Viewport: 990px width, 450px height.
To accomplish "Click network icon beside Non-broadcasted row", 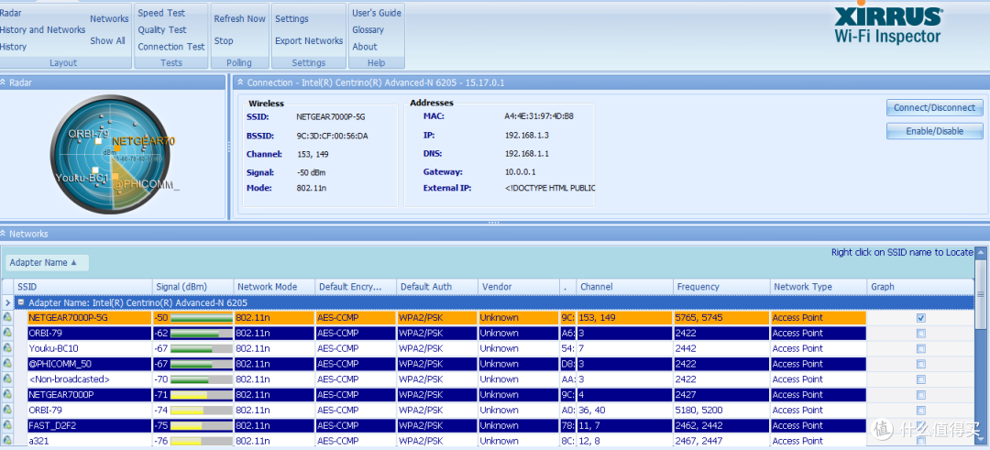I will [7, 379].
